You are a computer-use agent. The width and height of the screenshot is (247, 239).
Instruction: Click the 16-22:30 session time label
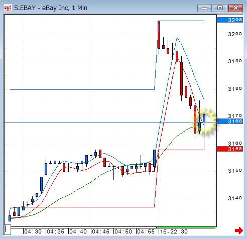coord(174,231)
